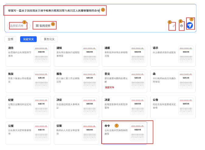Click the 联网搜索 web search icon
The image size is (205, 150).
(37, 26)
